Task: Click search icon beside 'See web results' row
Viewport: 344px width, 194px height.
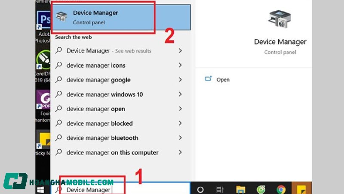Action: [58, 50]
